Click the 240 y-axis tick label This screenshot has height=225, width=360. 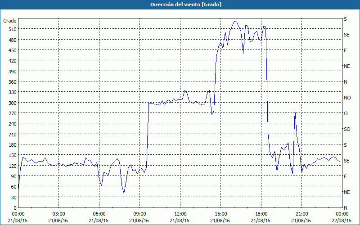(13, 124)
